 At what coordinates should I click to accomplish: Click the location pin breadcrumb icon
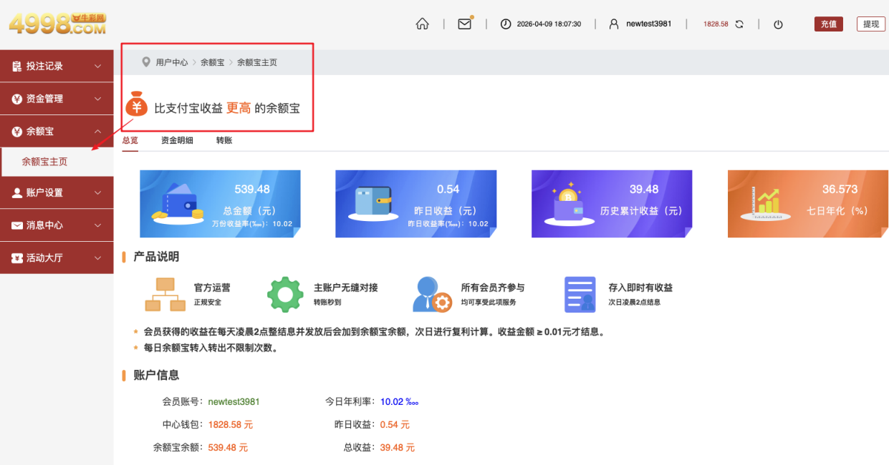pyautogui.click(x=146, y=62)
